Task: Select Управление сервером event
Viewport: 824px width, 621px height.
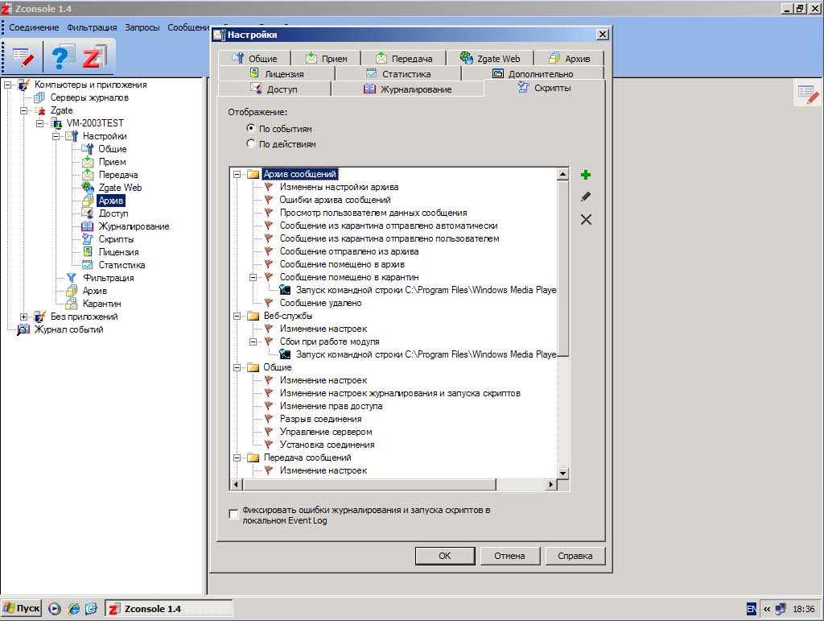Action: (326, 432)
